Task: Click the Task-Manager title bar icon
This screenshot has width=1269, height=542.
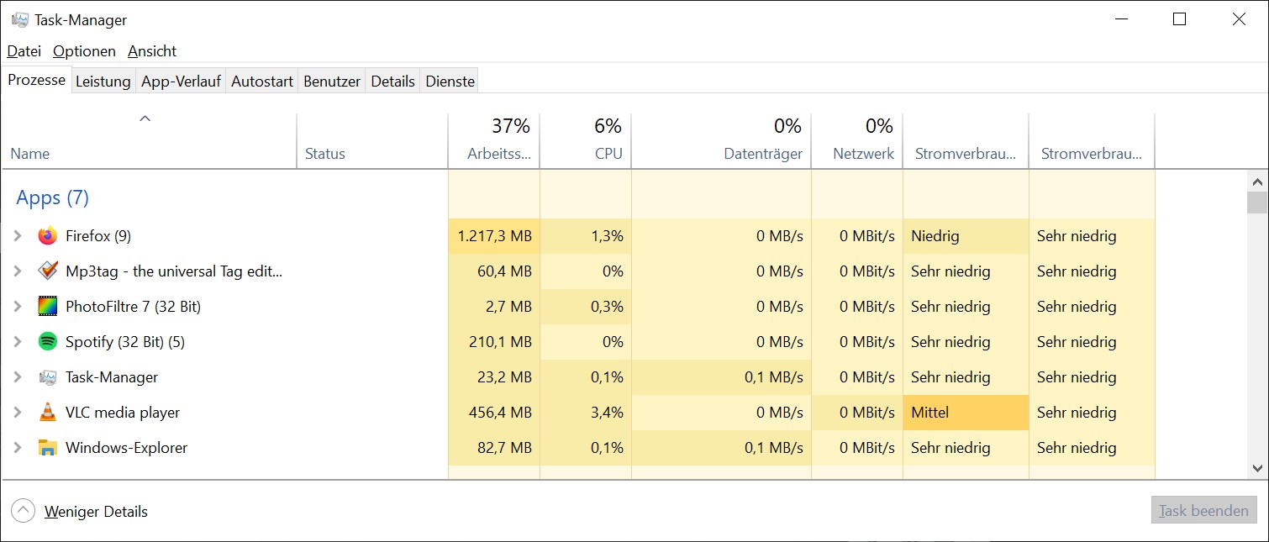Action: [x=20, y=19]
